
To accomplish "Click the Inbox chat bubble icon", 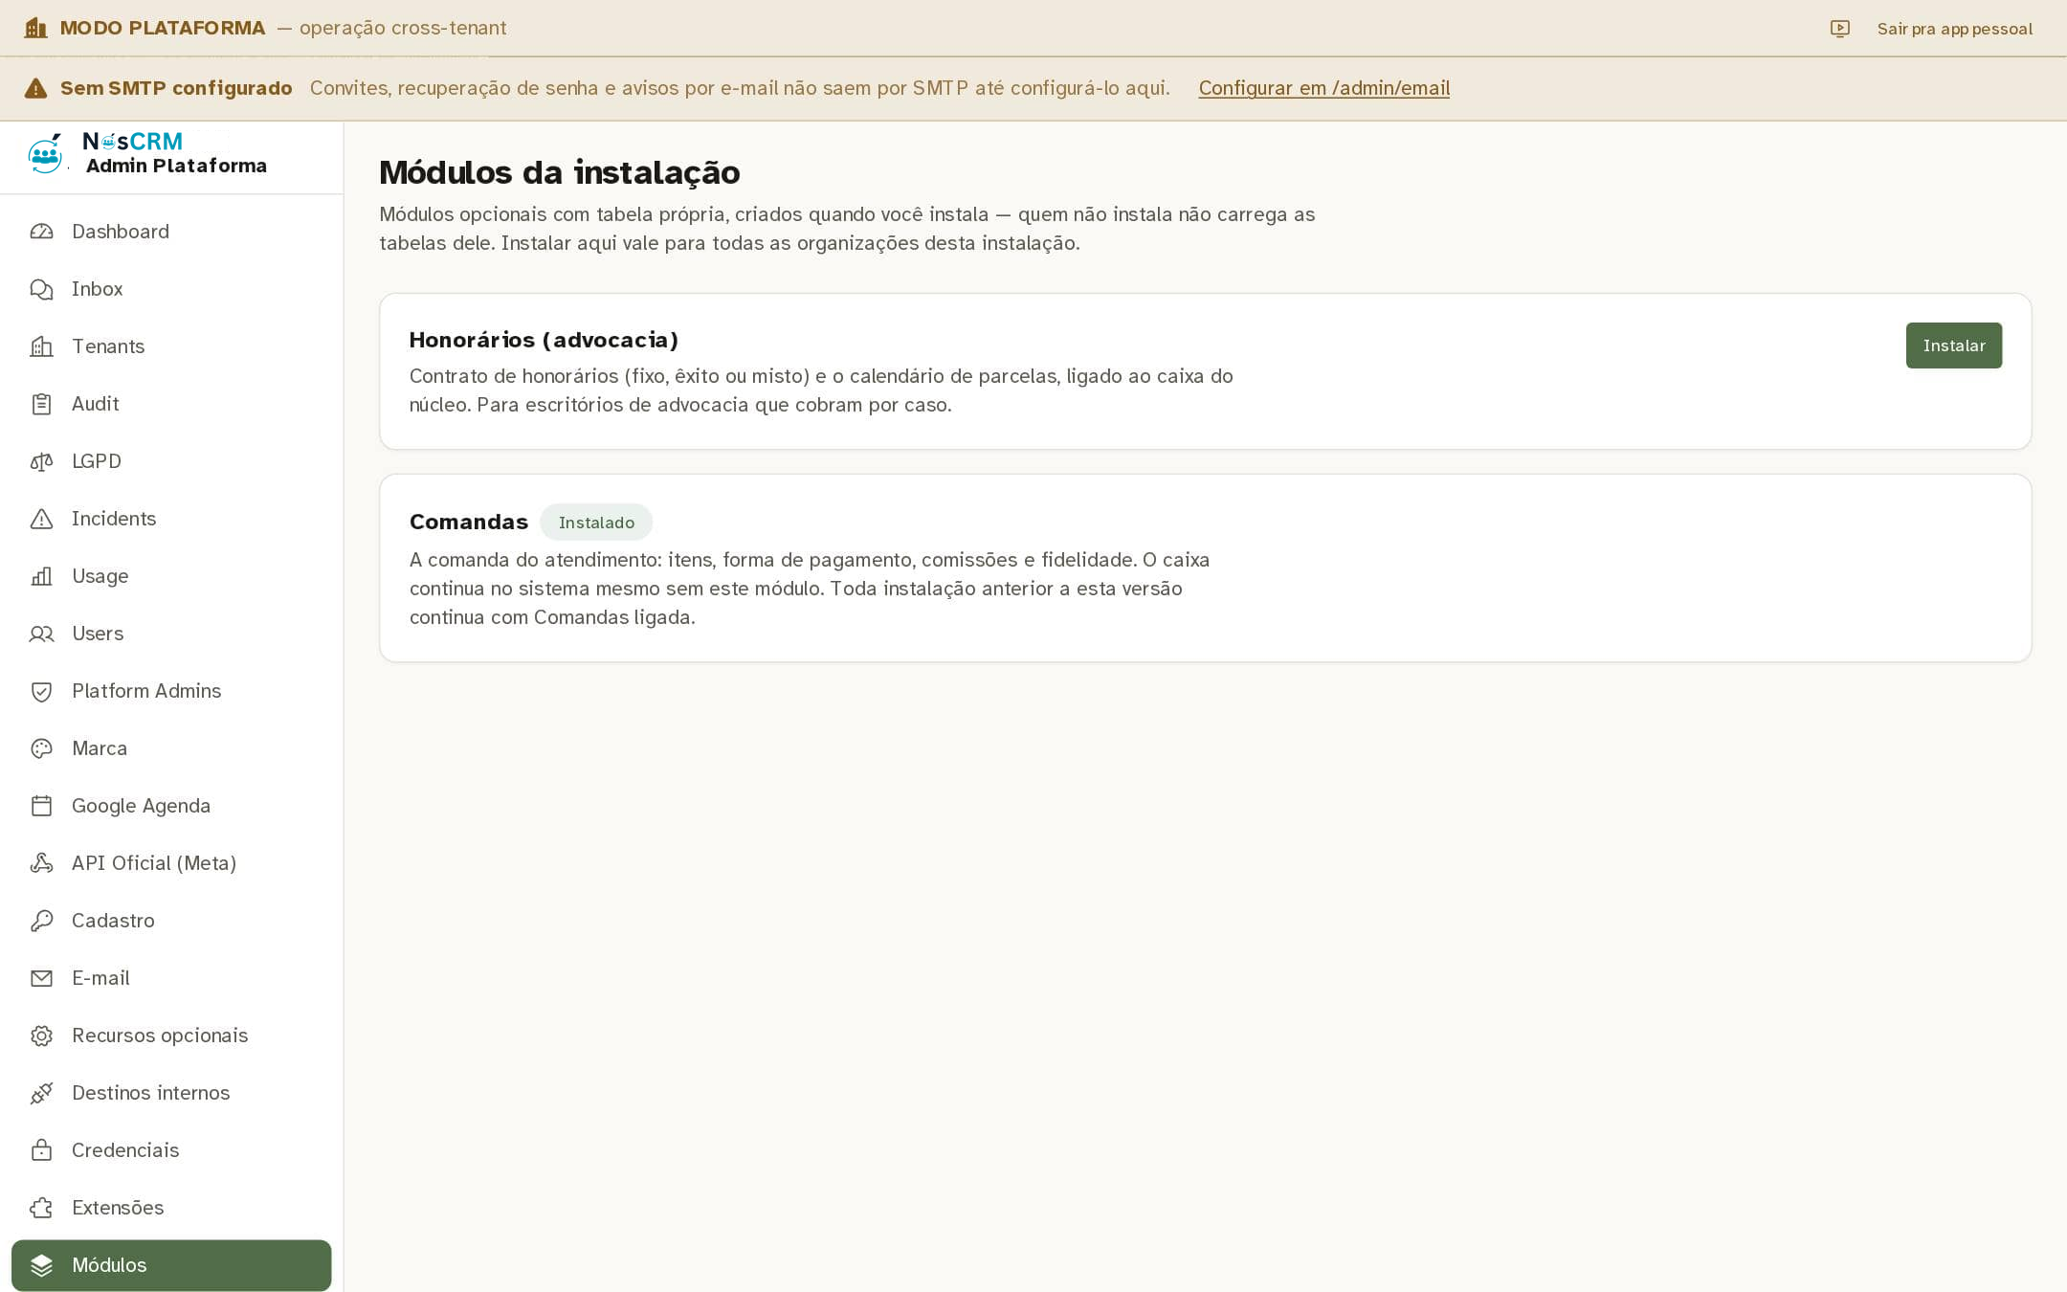I will (41, 289).
